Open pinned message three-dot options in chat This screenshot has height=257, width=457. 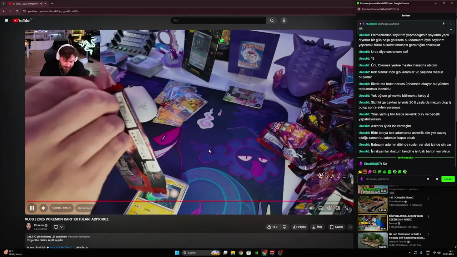[451, 24]
